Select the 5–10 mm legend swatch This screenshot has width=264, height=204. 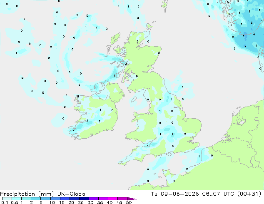pos(45,199)
